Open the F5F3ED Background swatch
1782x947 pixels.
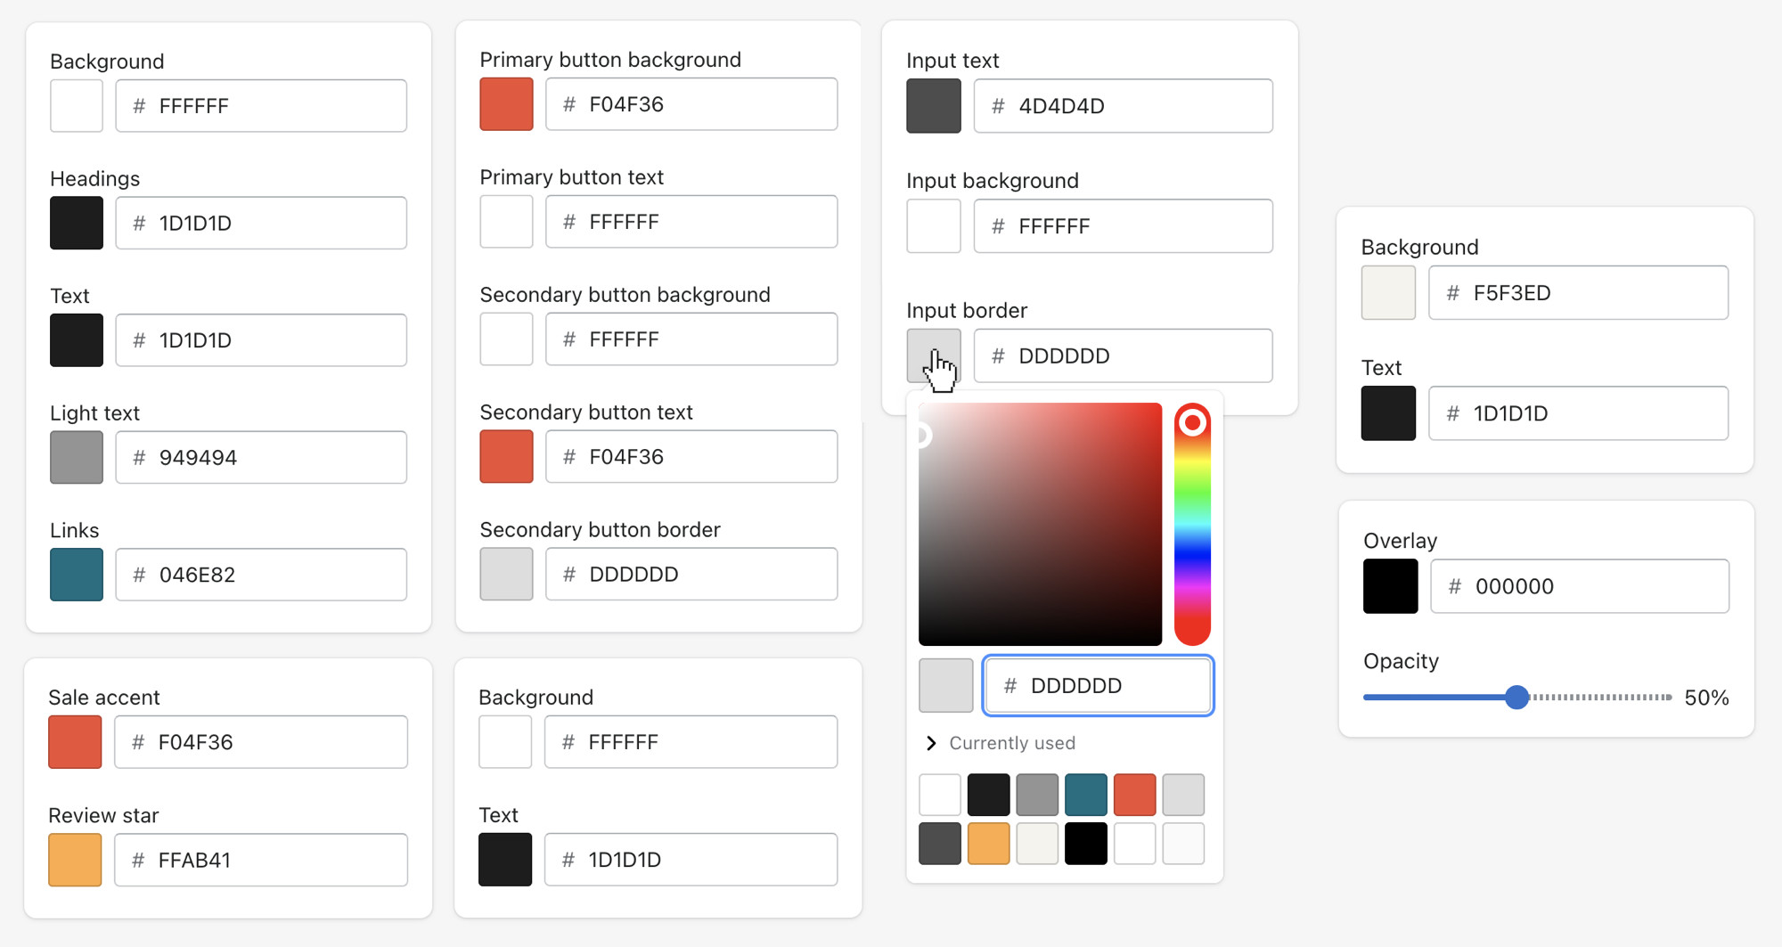coord(1388,292)
